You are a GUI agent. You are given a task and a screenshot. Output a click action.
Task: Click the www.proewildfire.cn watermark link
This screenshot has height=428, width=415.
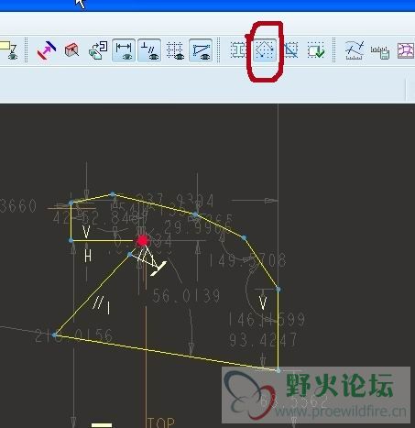pos(341,412)
